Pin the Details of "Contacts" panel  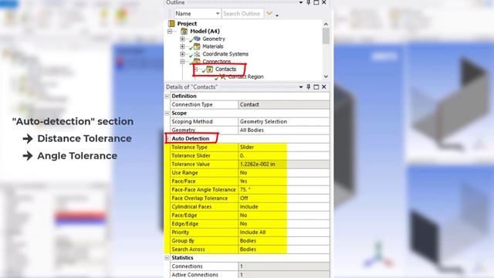click(x=309, y=87)
